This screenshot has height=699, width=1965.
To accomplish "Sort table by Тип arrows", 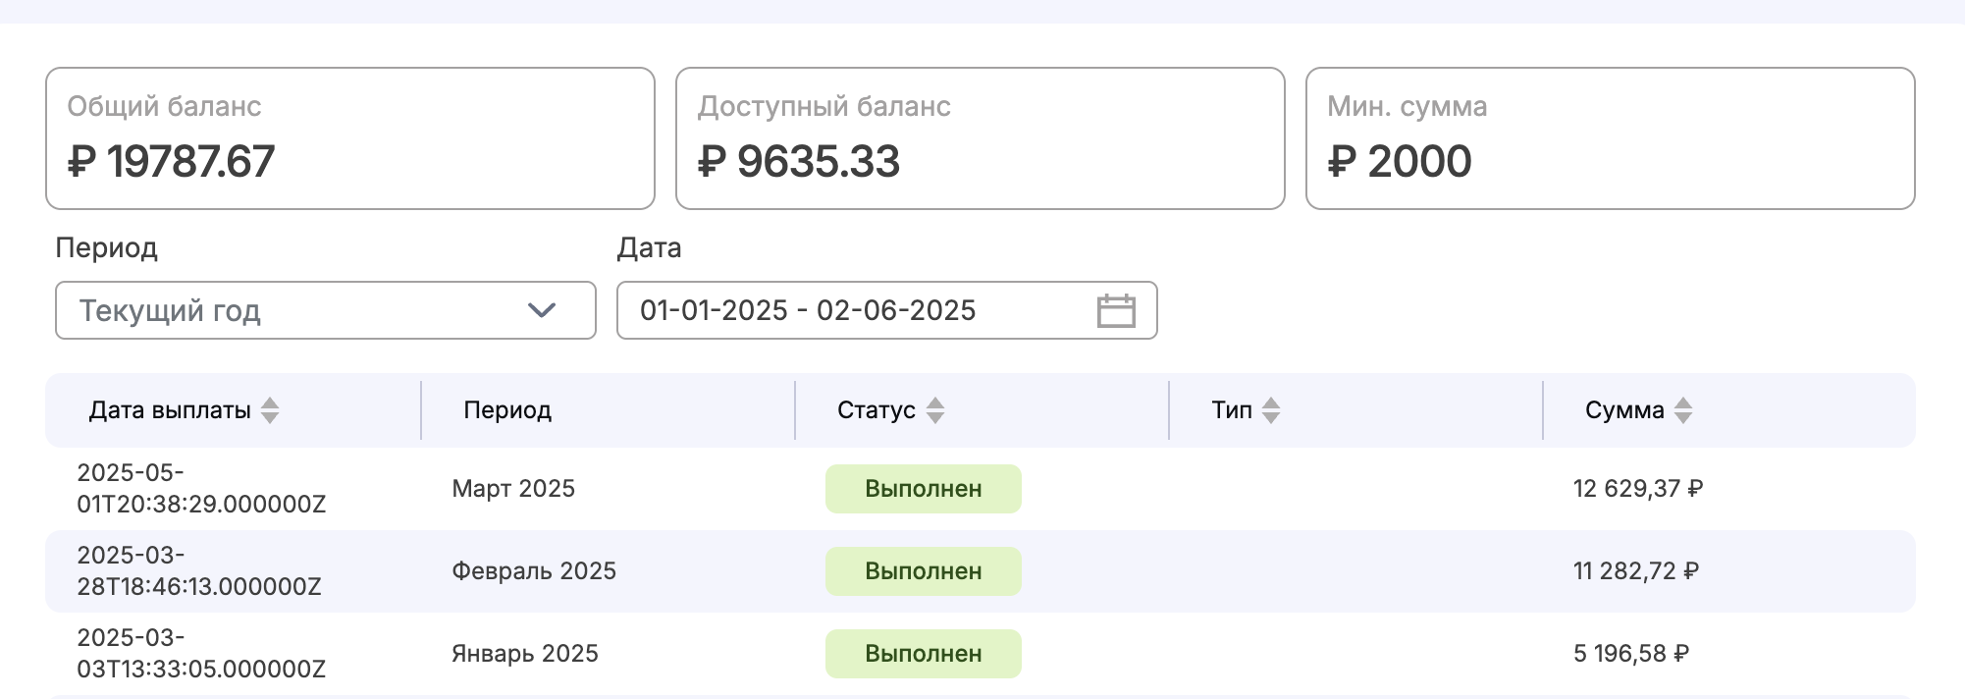I will tap(1271, 410).
